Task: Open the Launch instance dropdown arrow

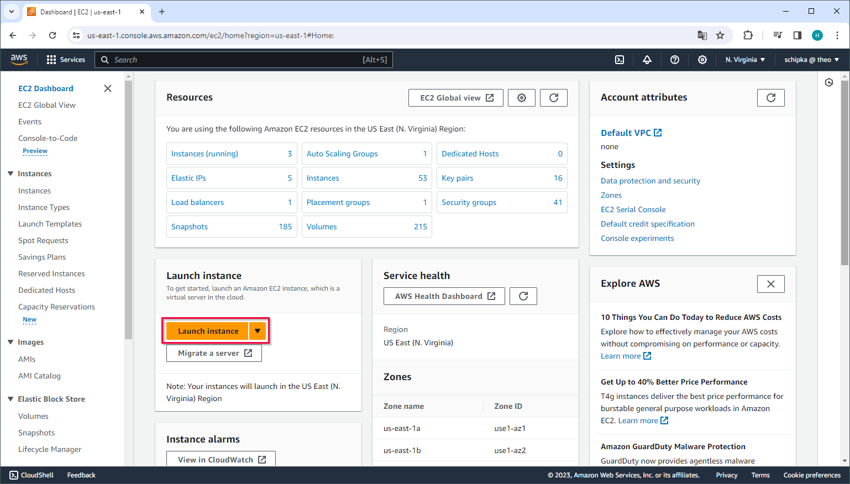Action: (x=258, y=331)
